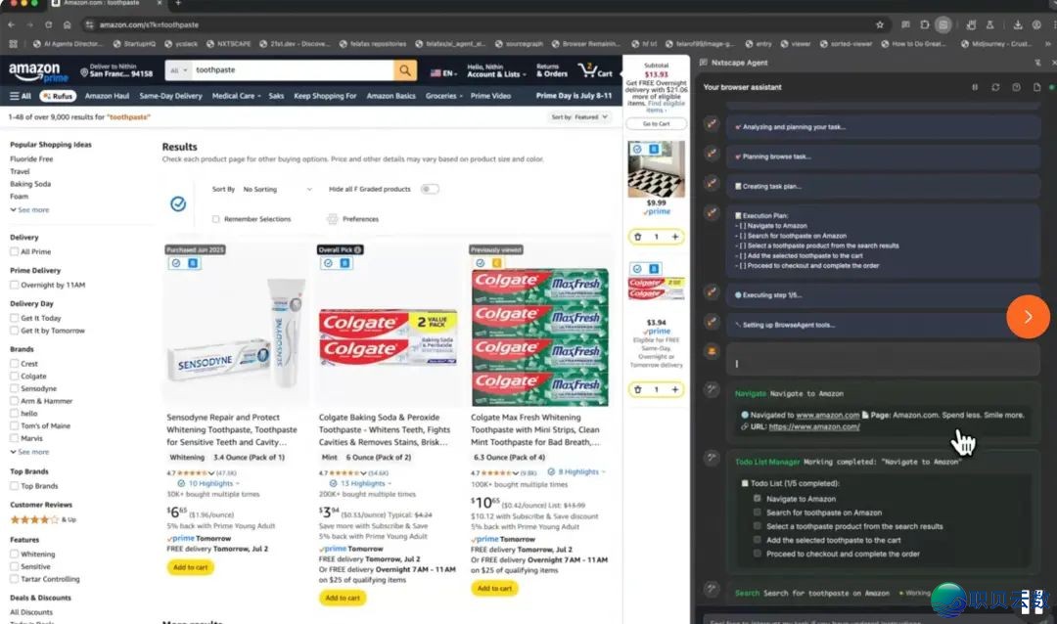Bookmark this page with the star icon
The height and width of the screenshot is (624, 1057).
coord(880,24)
